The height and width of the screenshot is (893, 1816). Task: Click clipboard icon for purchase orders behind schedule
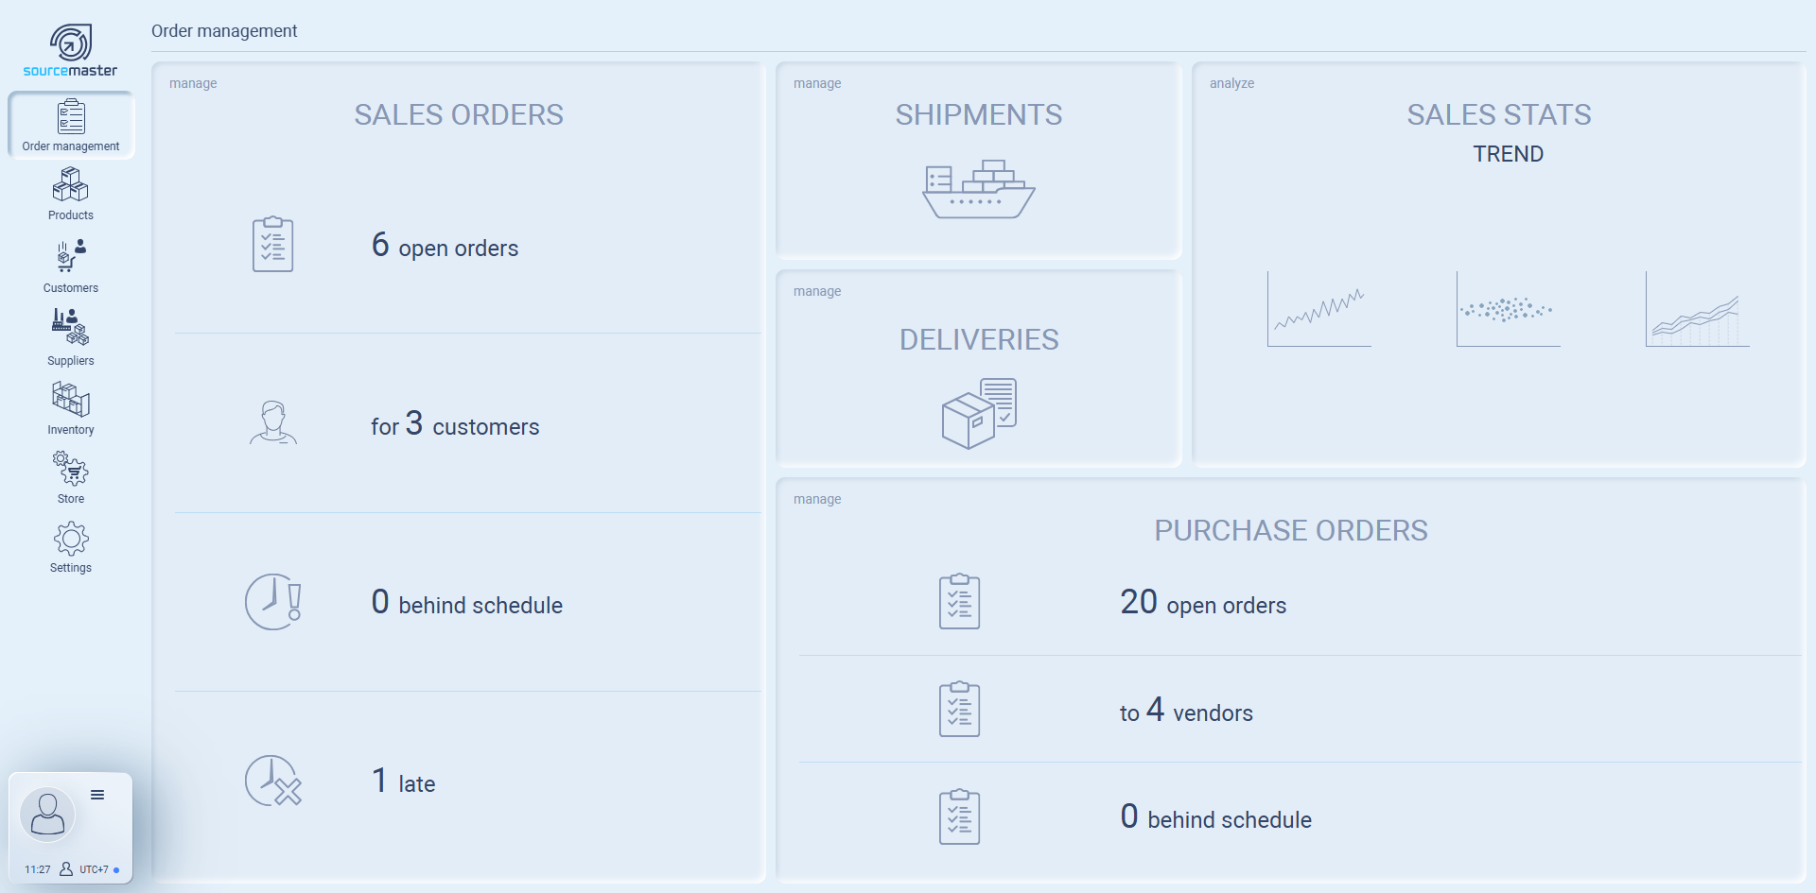(x=959, y=816)
